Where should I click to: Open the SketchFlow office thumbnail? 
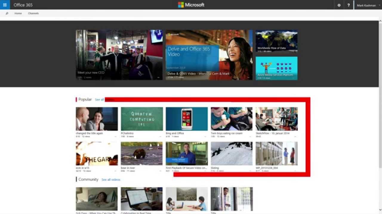point(276,119)
